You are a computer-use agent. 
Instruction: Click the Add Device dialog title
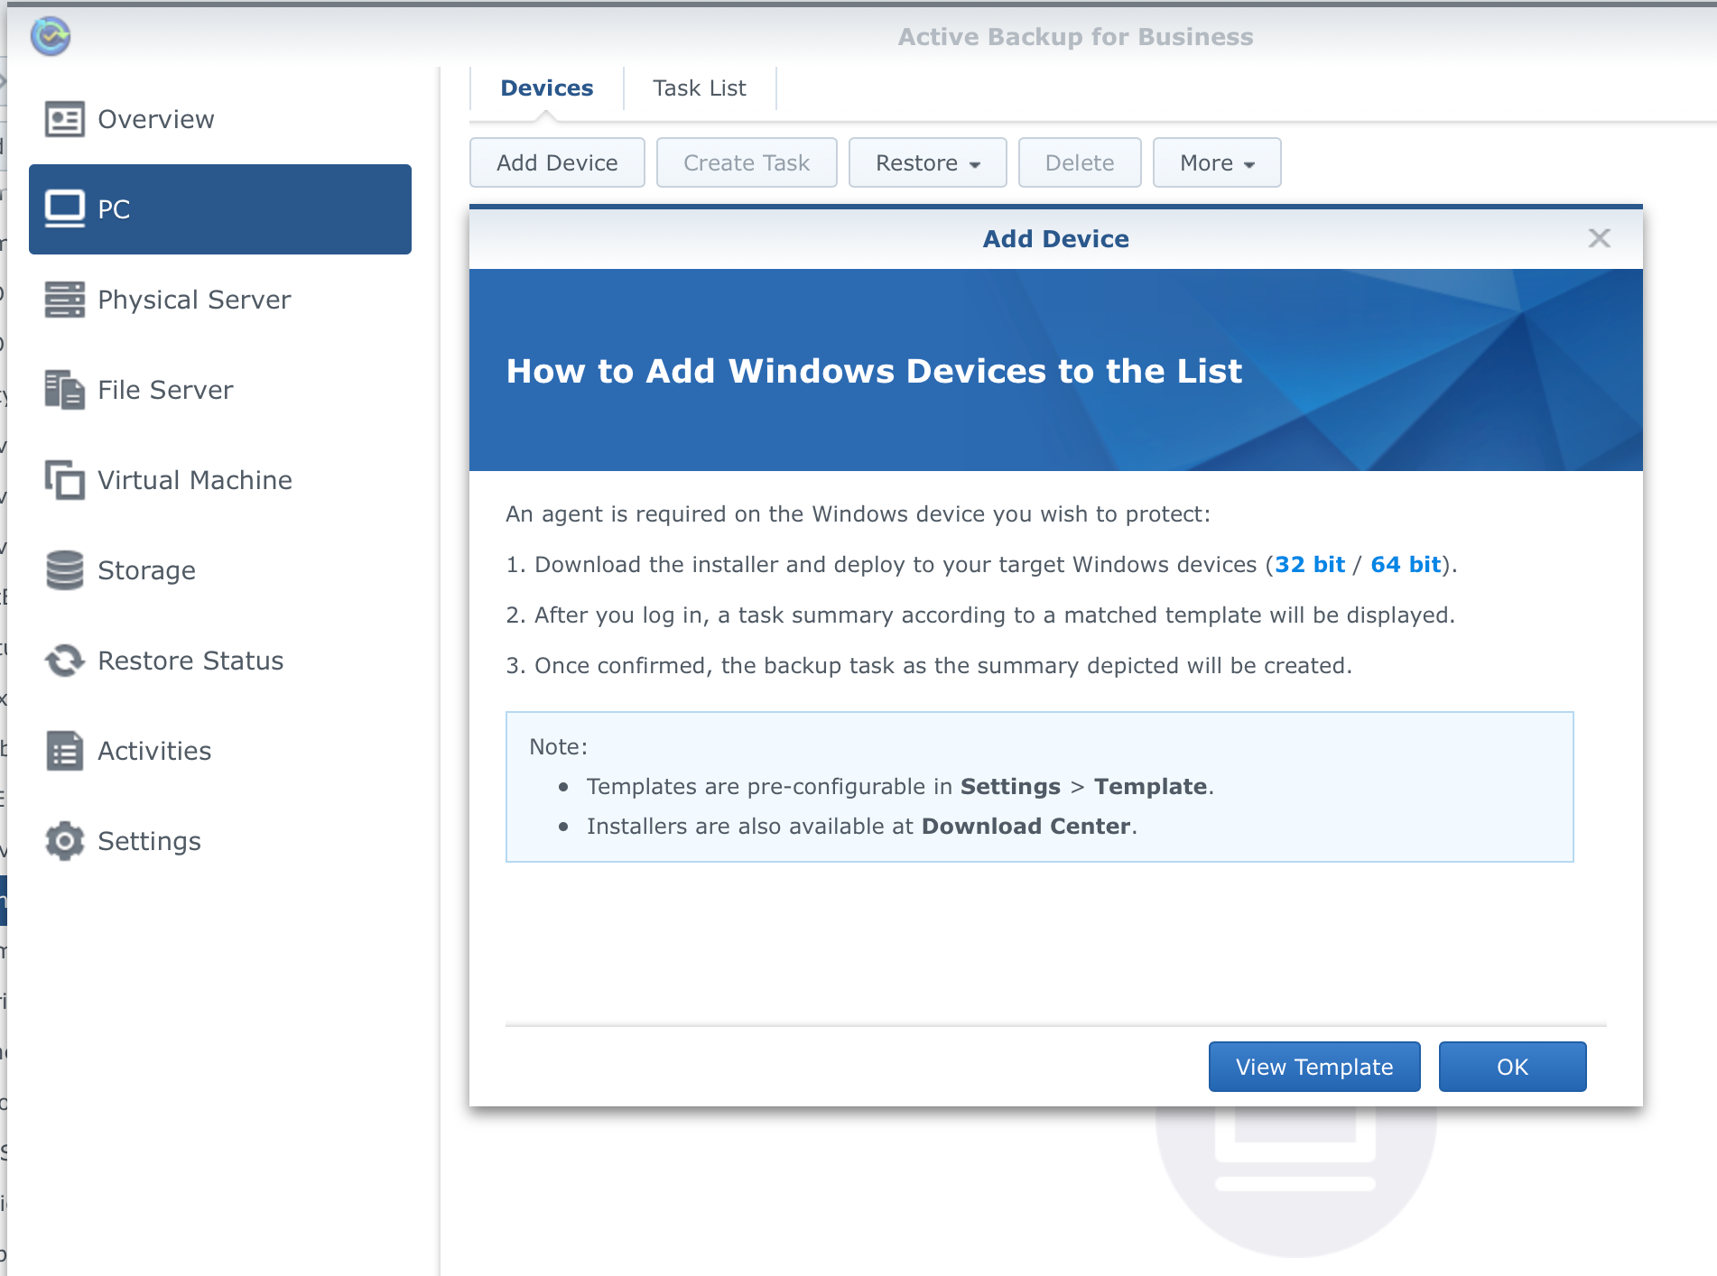click(1056, 239)
